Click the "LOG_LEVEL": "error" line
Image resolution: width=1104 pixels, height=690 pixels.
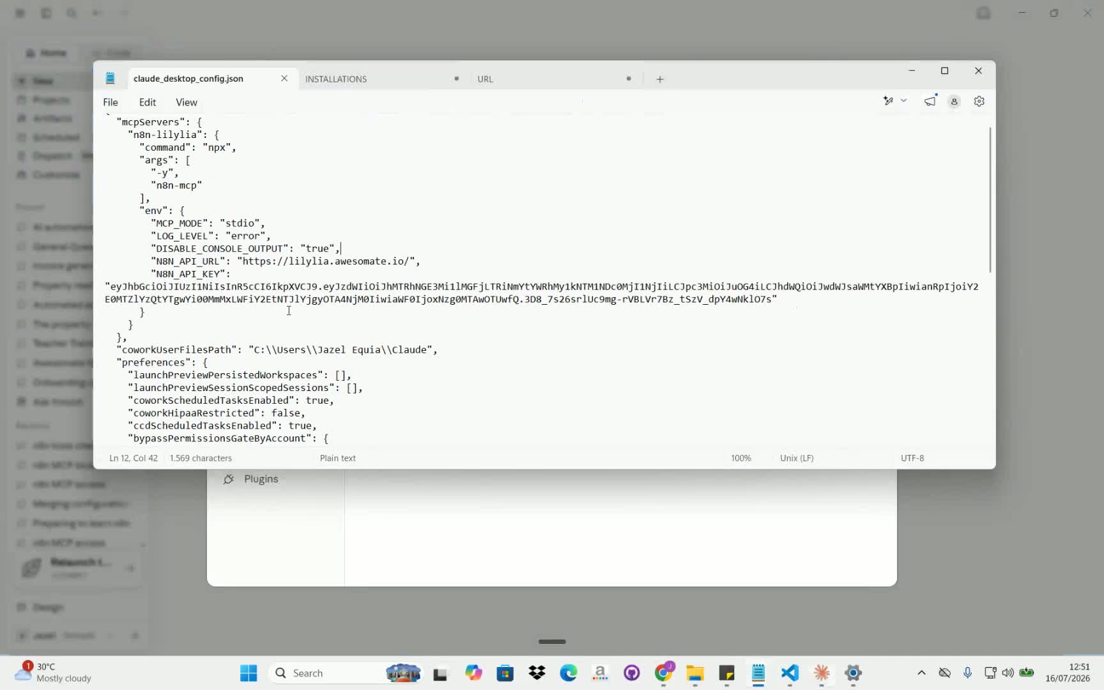pyautogui.click(x=211, y=236)
